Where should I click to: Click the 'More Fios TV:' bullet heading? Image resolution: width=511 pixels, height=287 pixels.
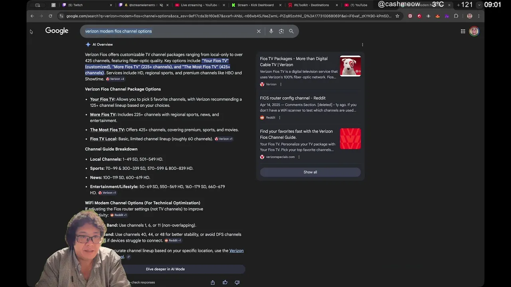click(x=103, y=115)
